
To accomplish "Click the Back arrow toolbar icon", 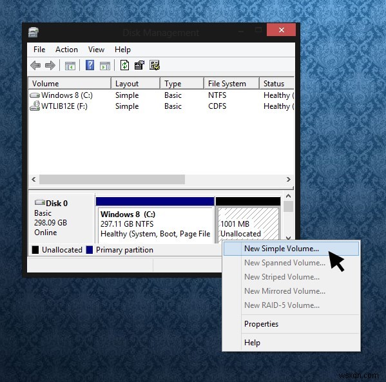I will 35,66.
